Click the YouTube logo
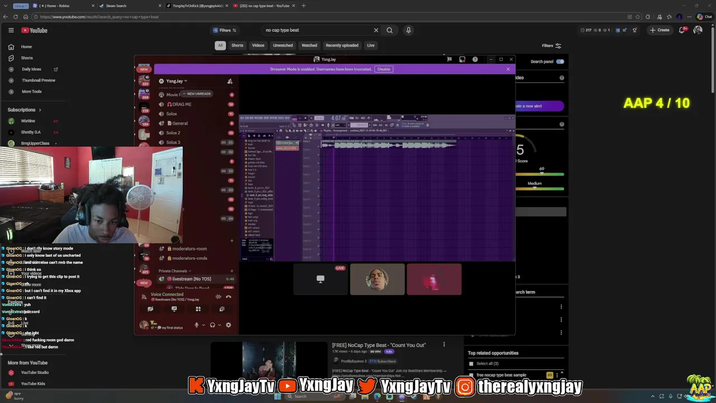Screen dimensions: 716x403 coord(34,30)
